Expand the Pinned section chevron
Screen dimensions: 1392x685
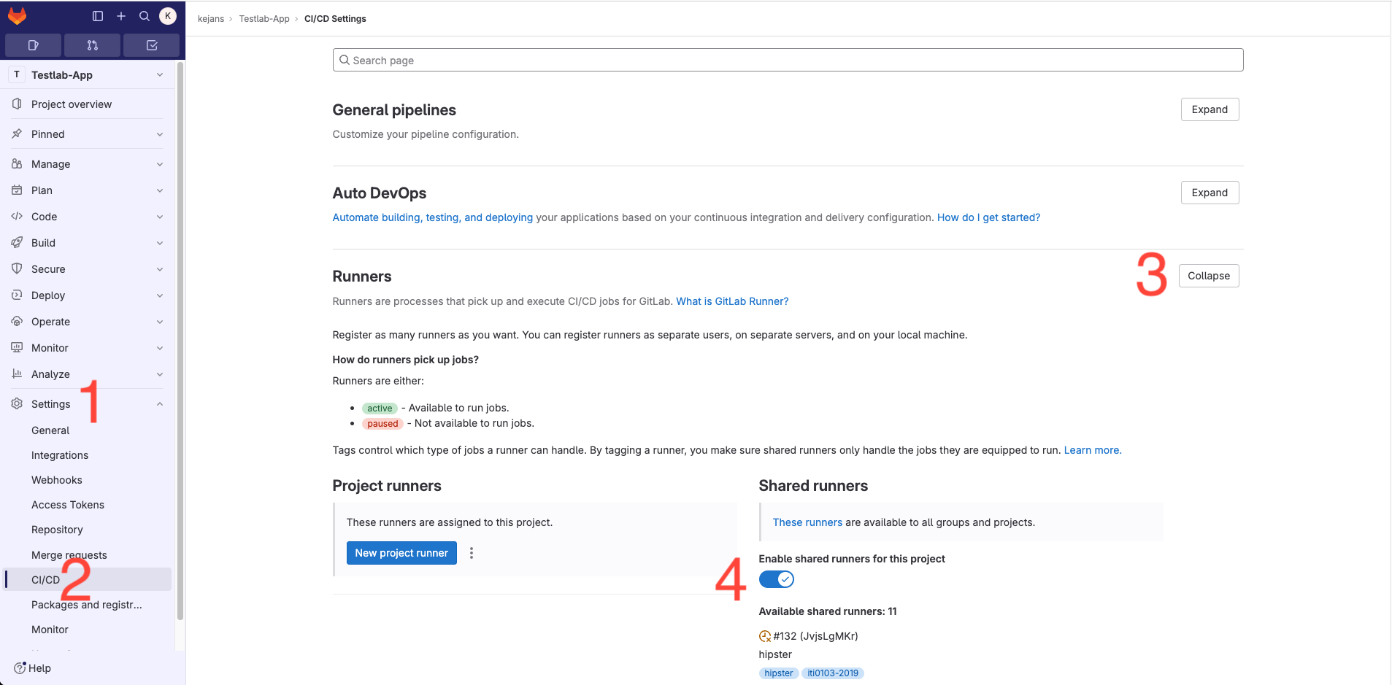[x=160, y=134]
